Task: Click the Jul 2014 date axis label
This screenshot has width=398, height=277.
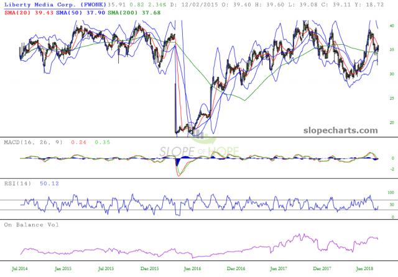Action: point(20,269)
